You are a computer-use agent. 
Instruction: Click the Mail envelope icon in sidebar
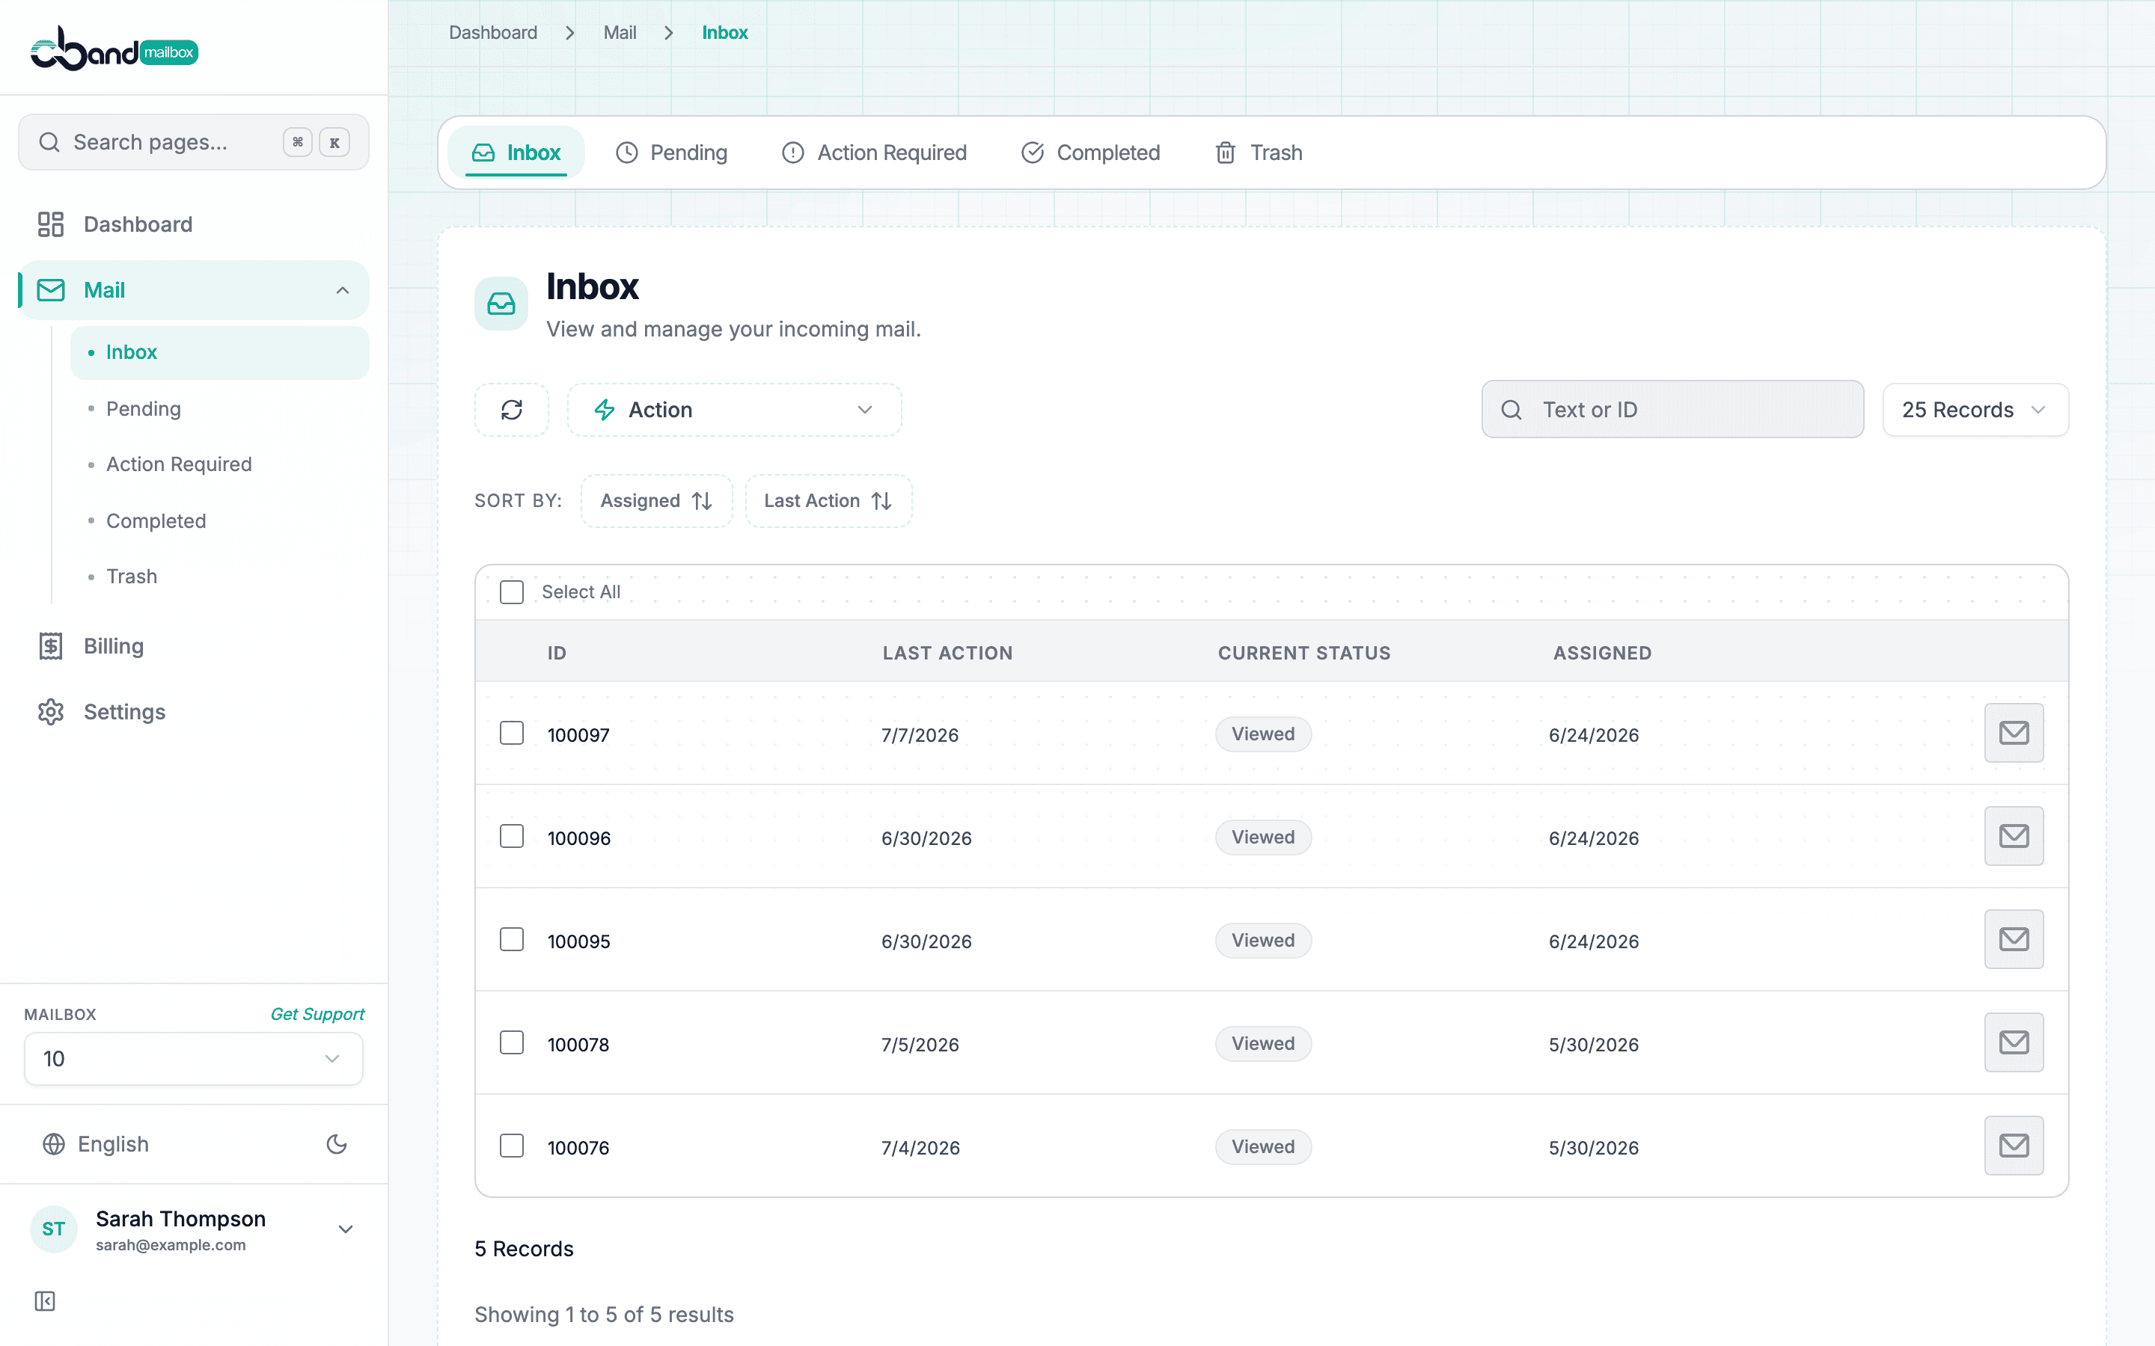(x=51, y=290)
